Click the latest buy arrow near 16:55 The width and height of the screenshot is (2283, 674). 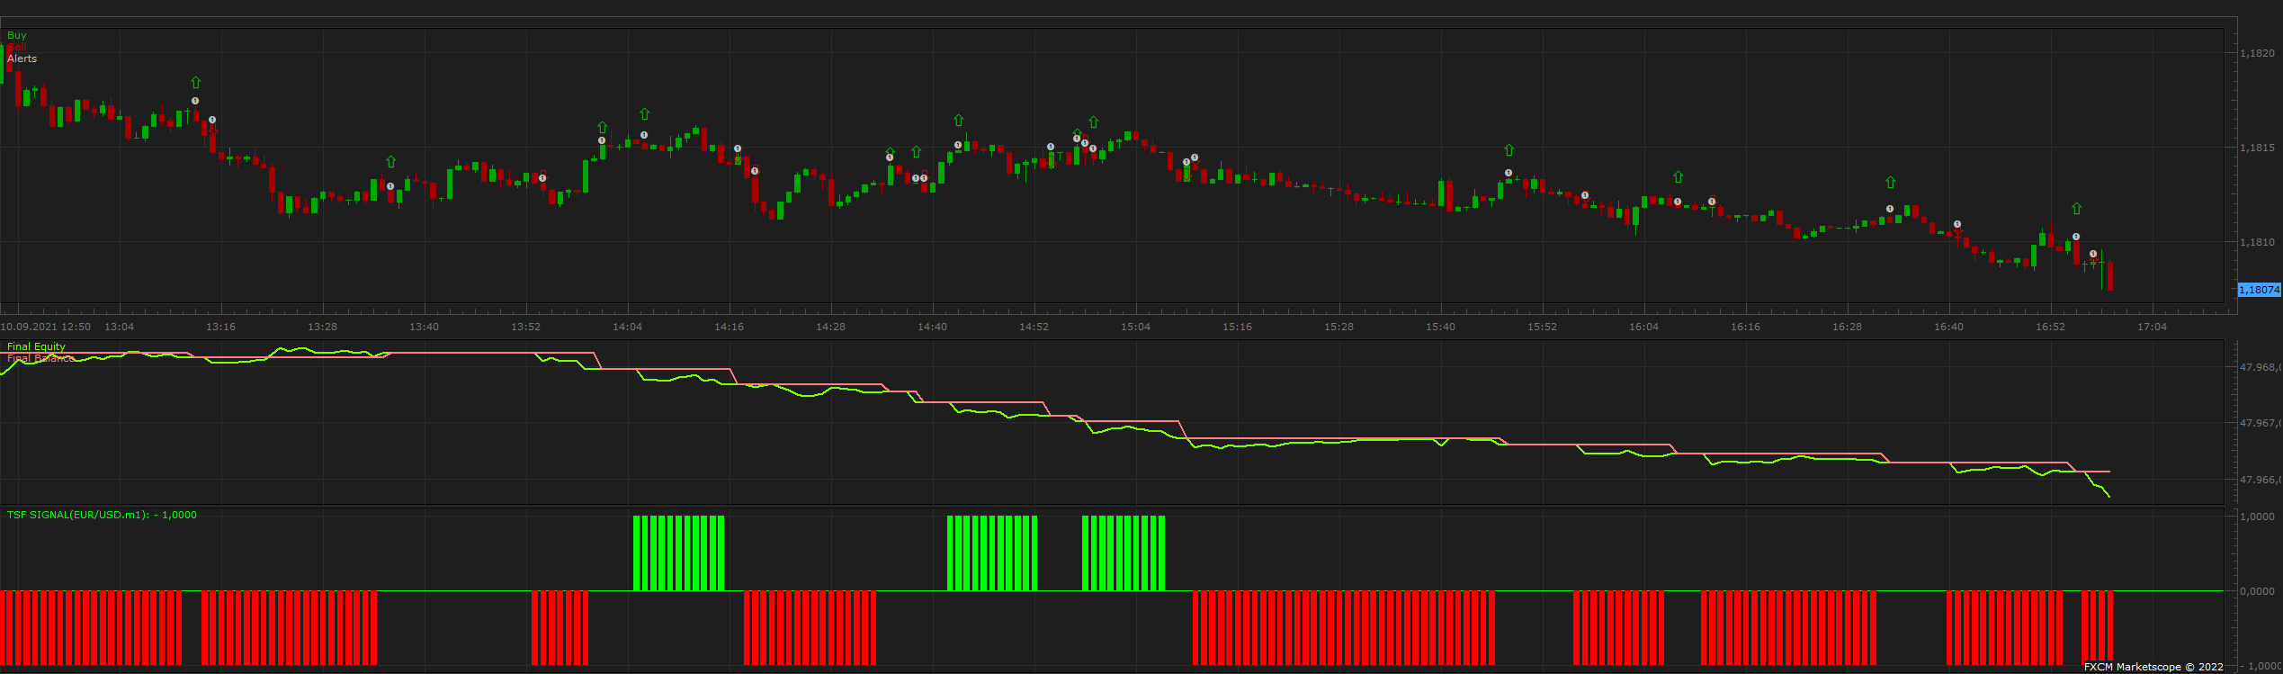(2076, 209)
